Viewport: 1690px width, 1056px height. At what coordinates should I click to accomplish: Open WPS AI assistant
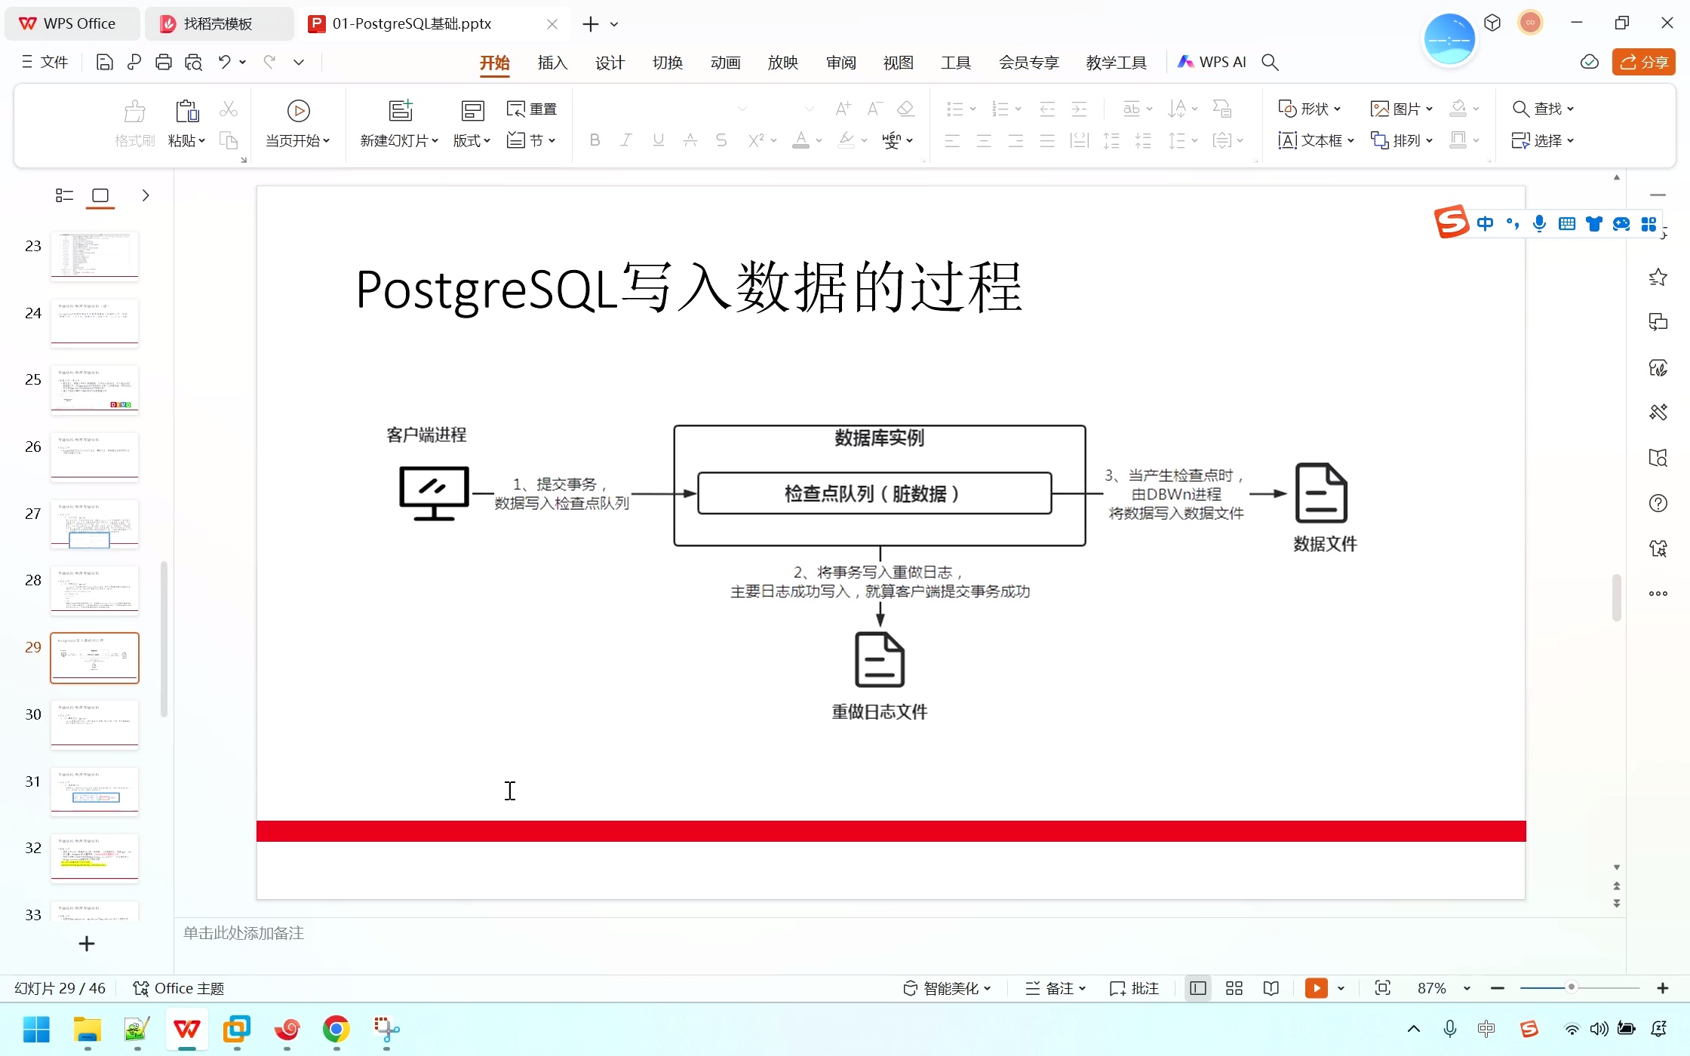pyautogui.click(x=1210, y=62)
